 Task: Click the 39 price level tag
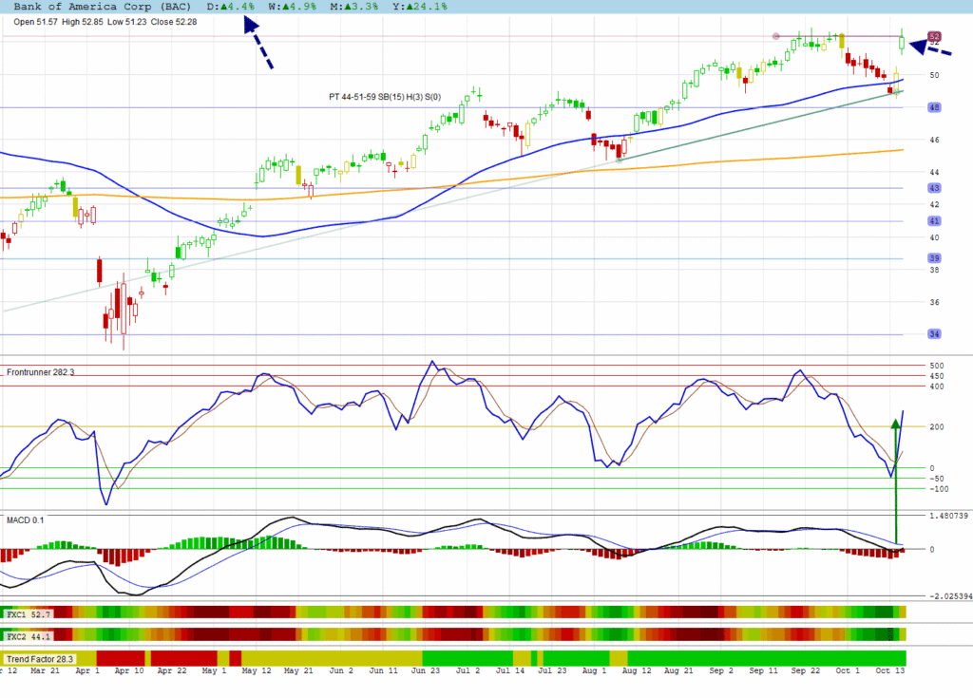click(x=934, y=258)
